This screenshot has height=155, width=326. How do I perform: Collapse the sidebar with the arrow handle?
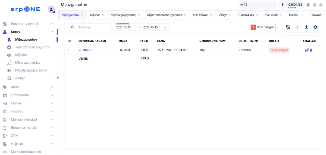click(57, 78)
